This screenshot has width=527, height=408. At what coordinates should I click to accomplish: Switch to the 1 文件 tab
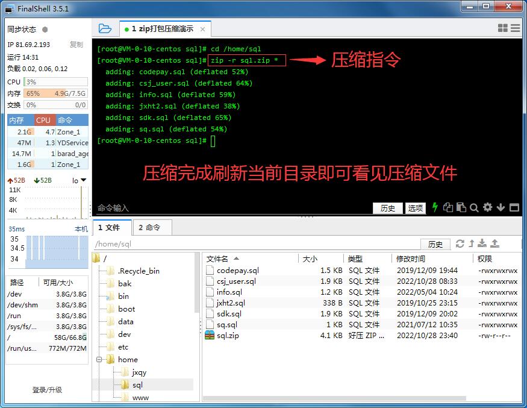pyautogui.click(x=111, y=228)
